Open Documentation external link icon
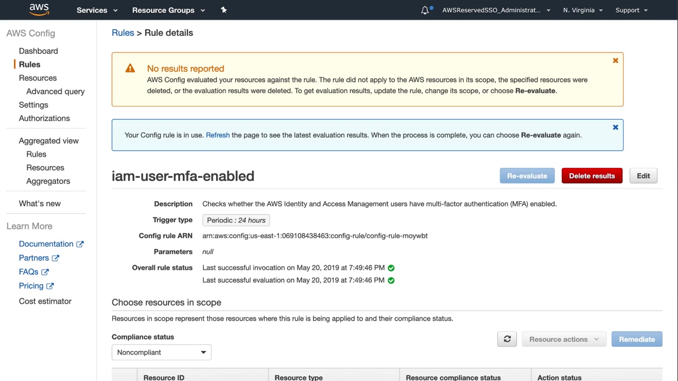This screenshot has height=381, width=678. coord(80,244)
